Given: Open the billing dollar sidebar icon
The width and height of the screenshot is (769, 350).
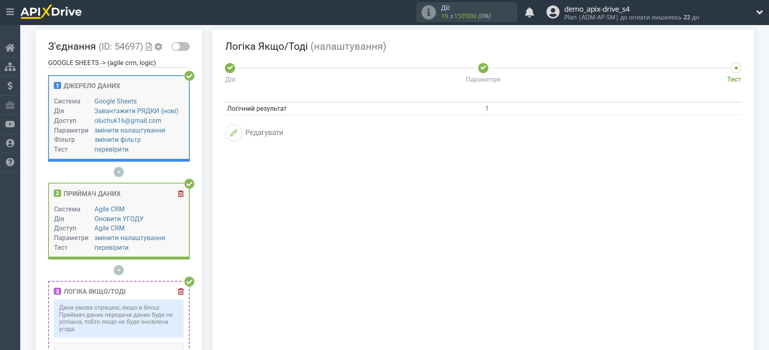Looking at the screenshot, I should point(10,86).
